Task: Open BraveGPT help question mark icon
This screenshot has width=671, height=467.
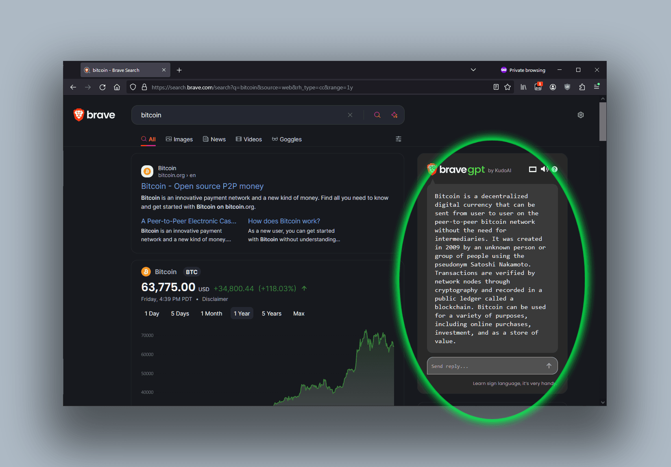Action: (555, 169)
